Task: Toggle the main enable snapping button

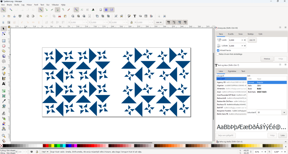Action: tap(3, 10)
